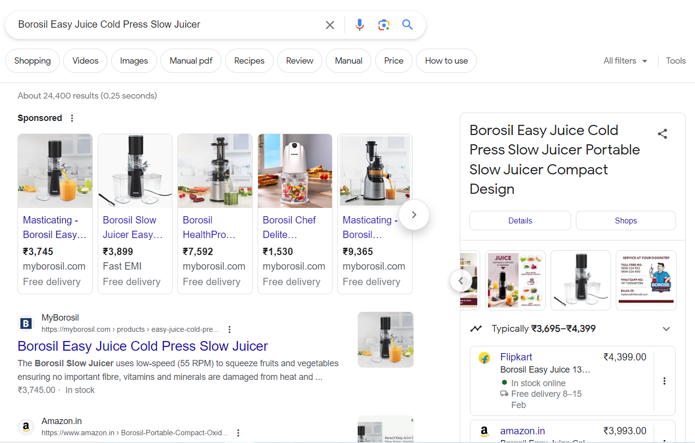Open Masticating Borosil Easy ad at ₹3,745

pyautogui.click(x=55, y=227)
